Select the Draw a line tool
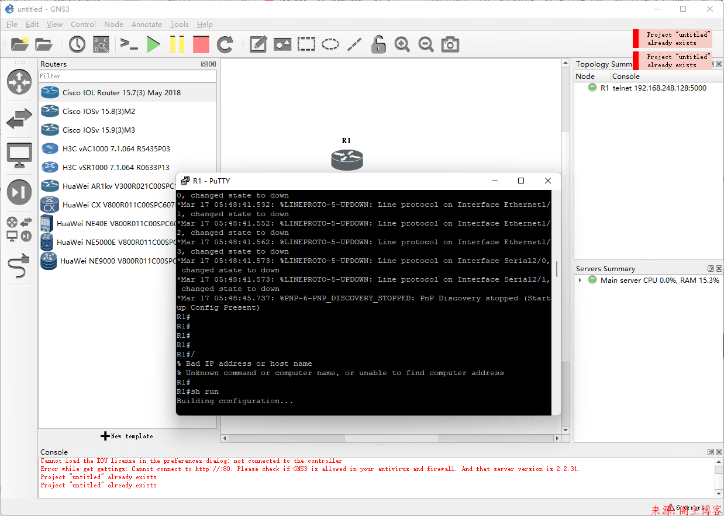Image resolution: width=724 pixels, height=516 pixels. pos(354,44)
